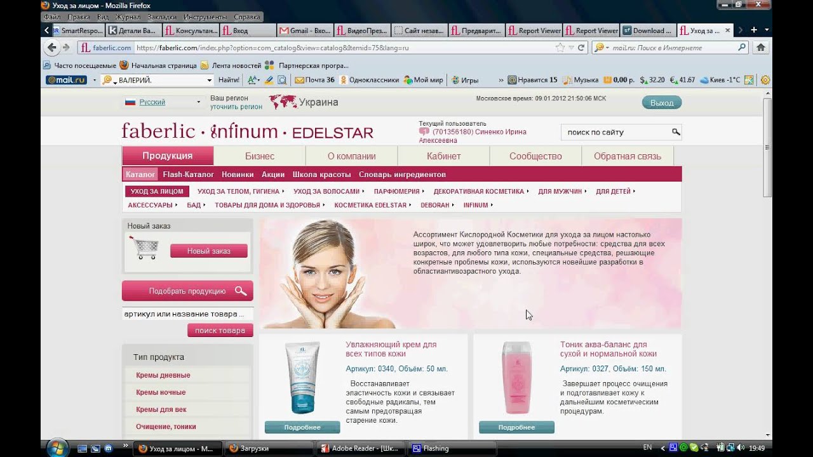The image size is (813, 457).
Task: Open Загрузки window from the taskbar
Action: coord(269,448)
